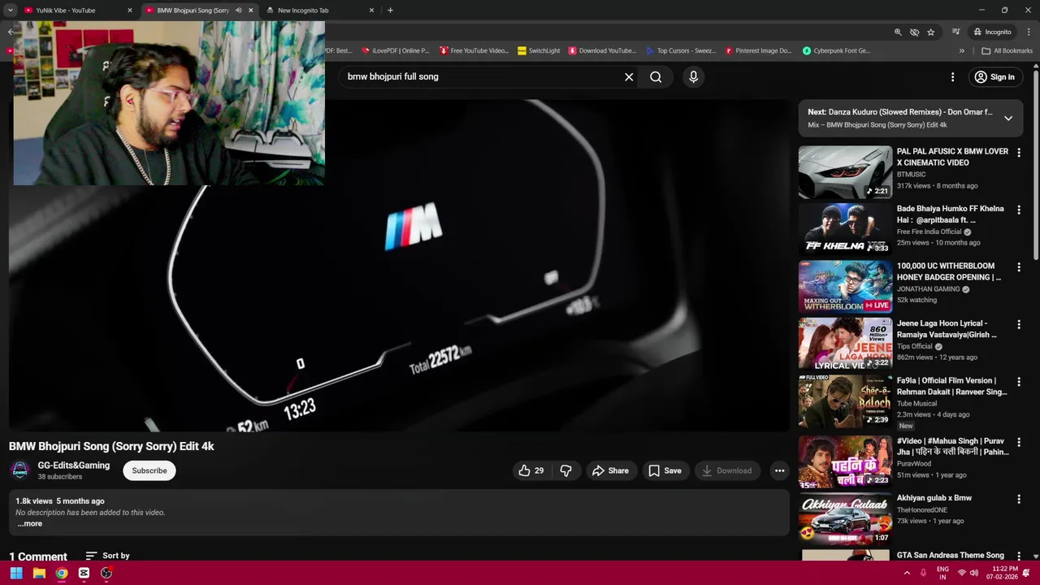Start voice search with microphone icon
Viewport: 1040px width, 585px height.
[693, 77]
